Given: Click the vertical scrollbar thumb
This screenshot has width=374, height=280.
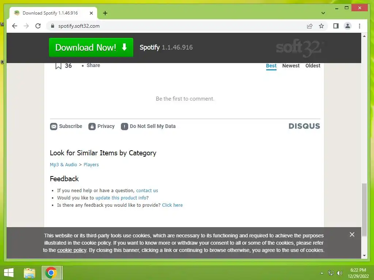Looking at the screenshot, I should tap(364, 210).
